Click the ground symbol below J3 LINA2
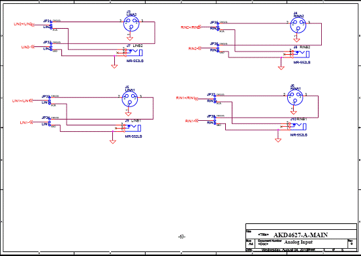 (130, 39)
